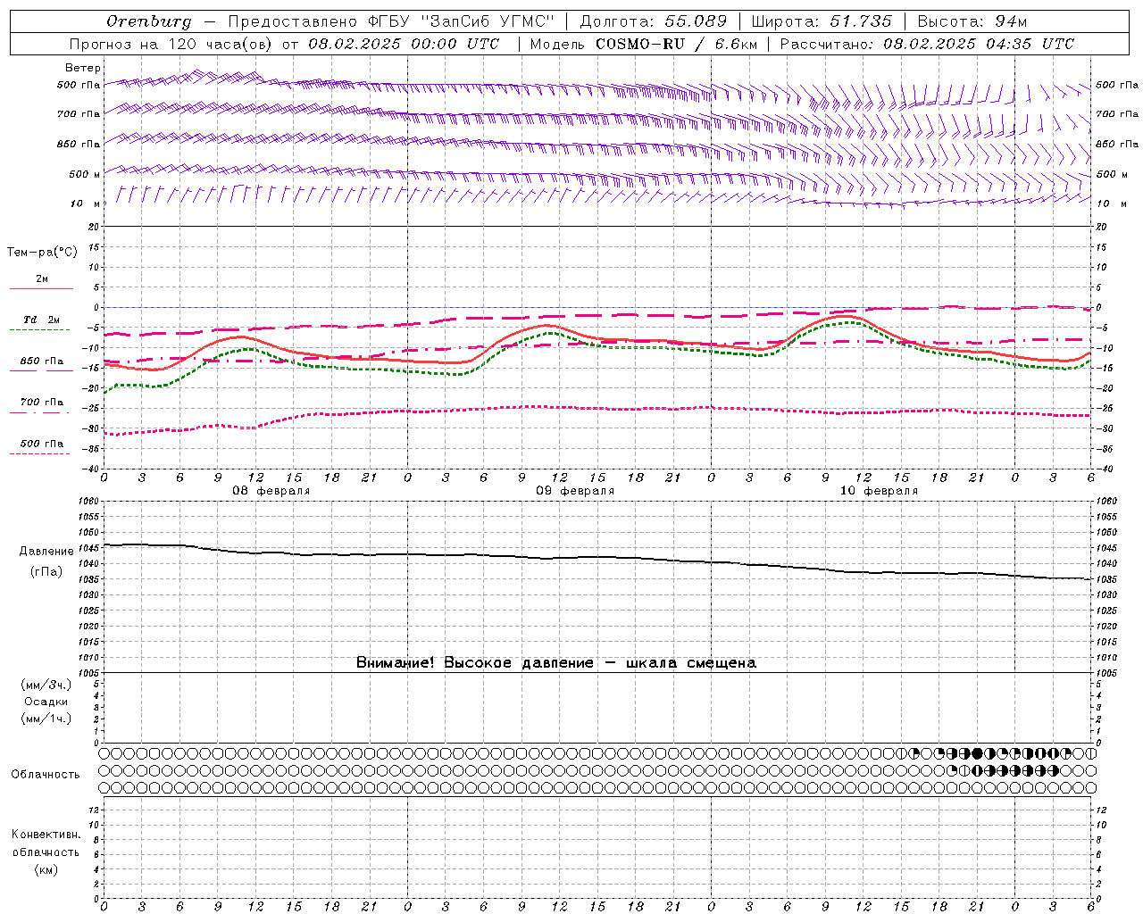The width and height of the screenshot is (1143, 914).
Task: Click the 1005 value on the right pressure axis
Action: click(1105, 673)
